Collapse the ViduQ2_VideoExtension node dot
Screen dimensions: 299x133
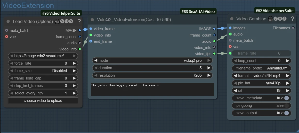point(92,20)
